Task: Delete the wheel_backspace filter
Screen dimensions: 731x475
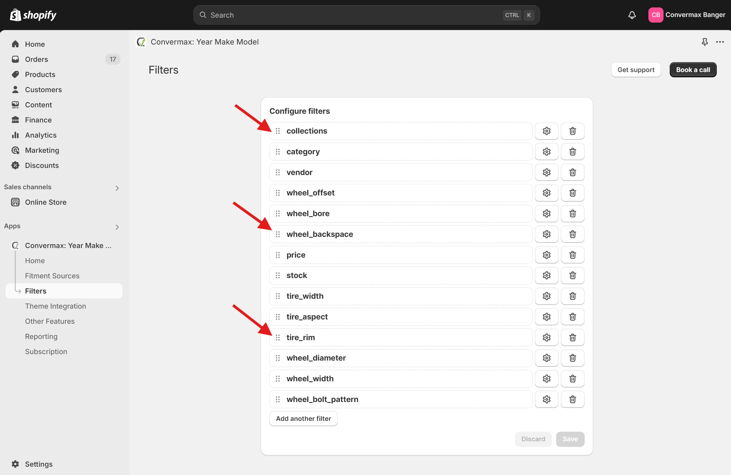Action: coord(573,234)
